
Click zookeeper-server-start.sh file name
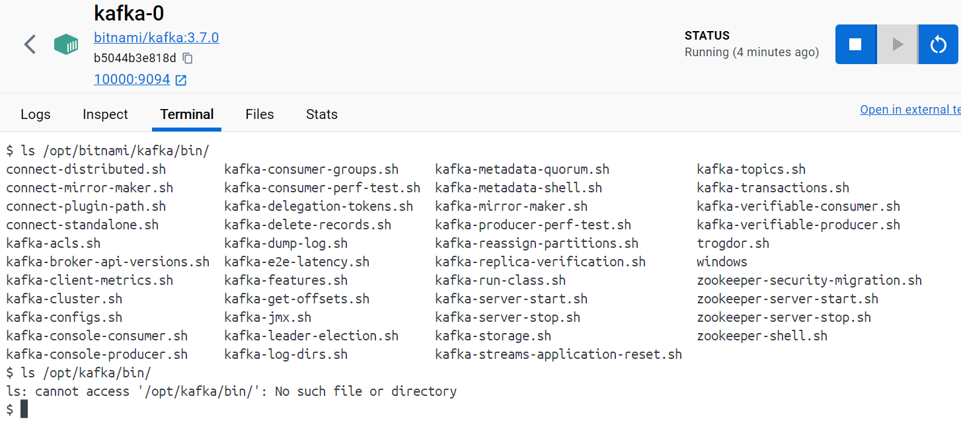pyautogui.click(x=788, y=299)
